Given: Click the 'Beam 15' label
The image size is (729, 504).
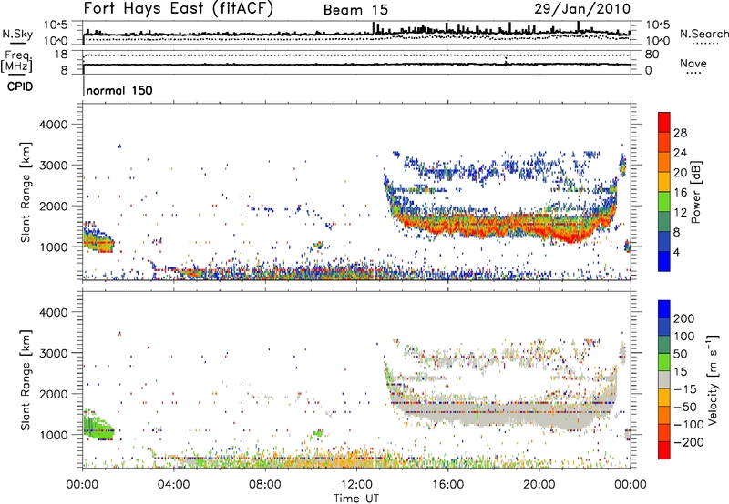Looking at the screenshot, I should pyautogui.click(x=355, y=10).
